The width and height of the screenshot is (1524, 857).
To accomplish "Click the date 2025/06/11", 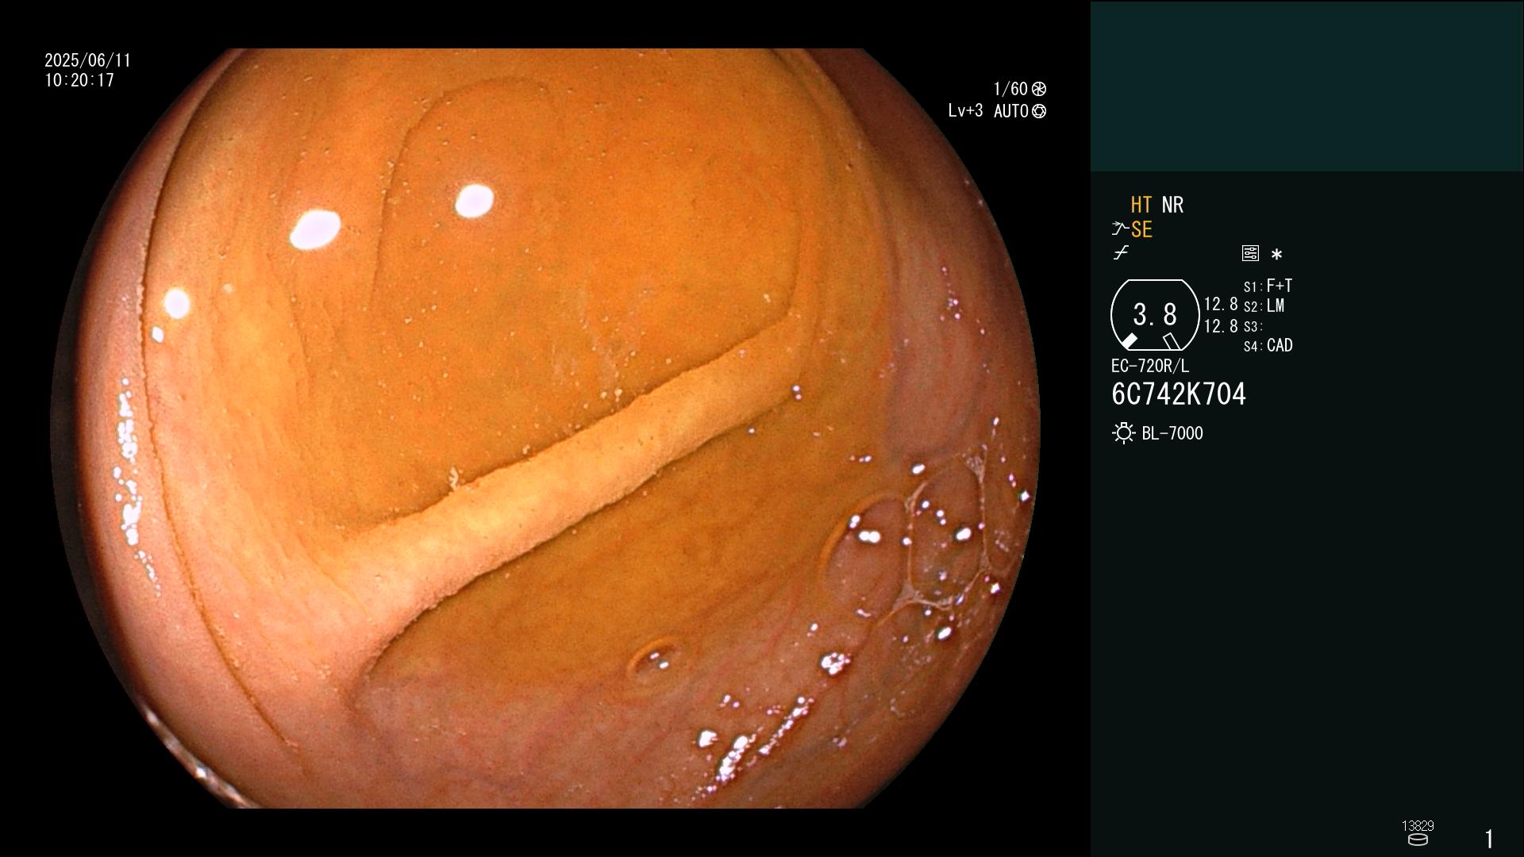I will point(88,60).
